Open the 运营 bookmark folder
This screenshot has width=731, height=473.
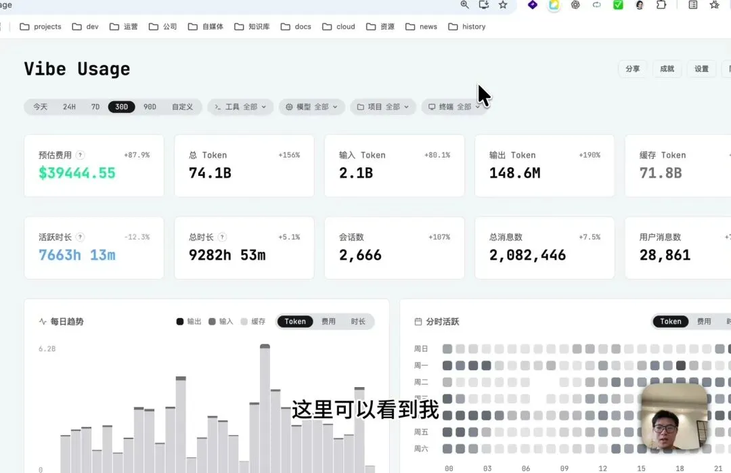(x=124, y=26)
